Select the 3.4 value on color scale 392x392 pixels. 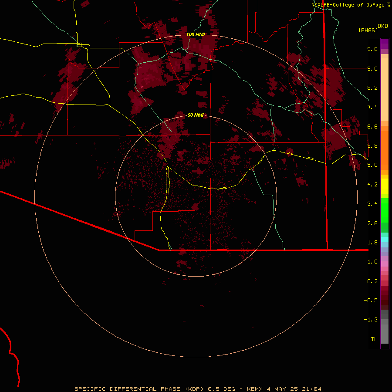(372, 204)
